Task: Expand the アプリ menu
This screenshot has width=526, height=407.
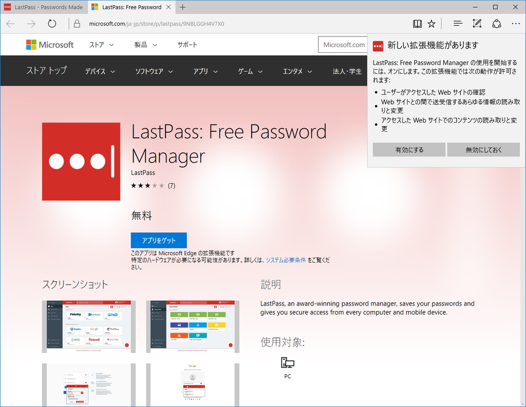Action: 205,71
